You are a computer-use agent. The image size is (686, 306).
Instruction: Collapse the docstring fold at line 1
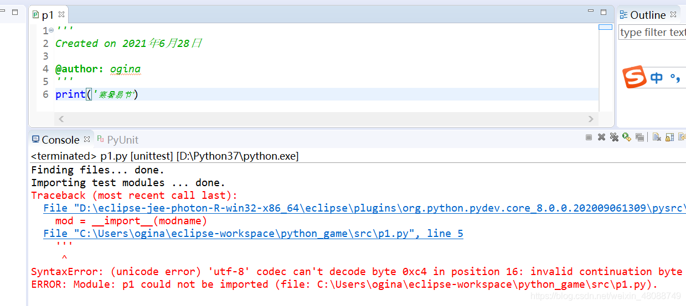pyautogui.click(x=51, y=30)
